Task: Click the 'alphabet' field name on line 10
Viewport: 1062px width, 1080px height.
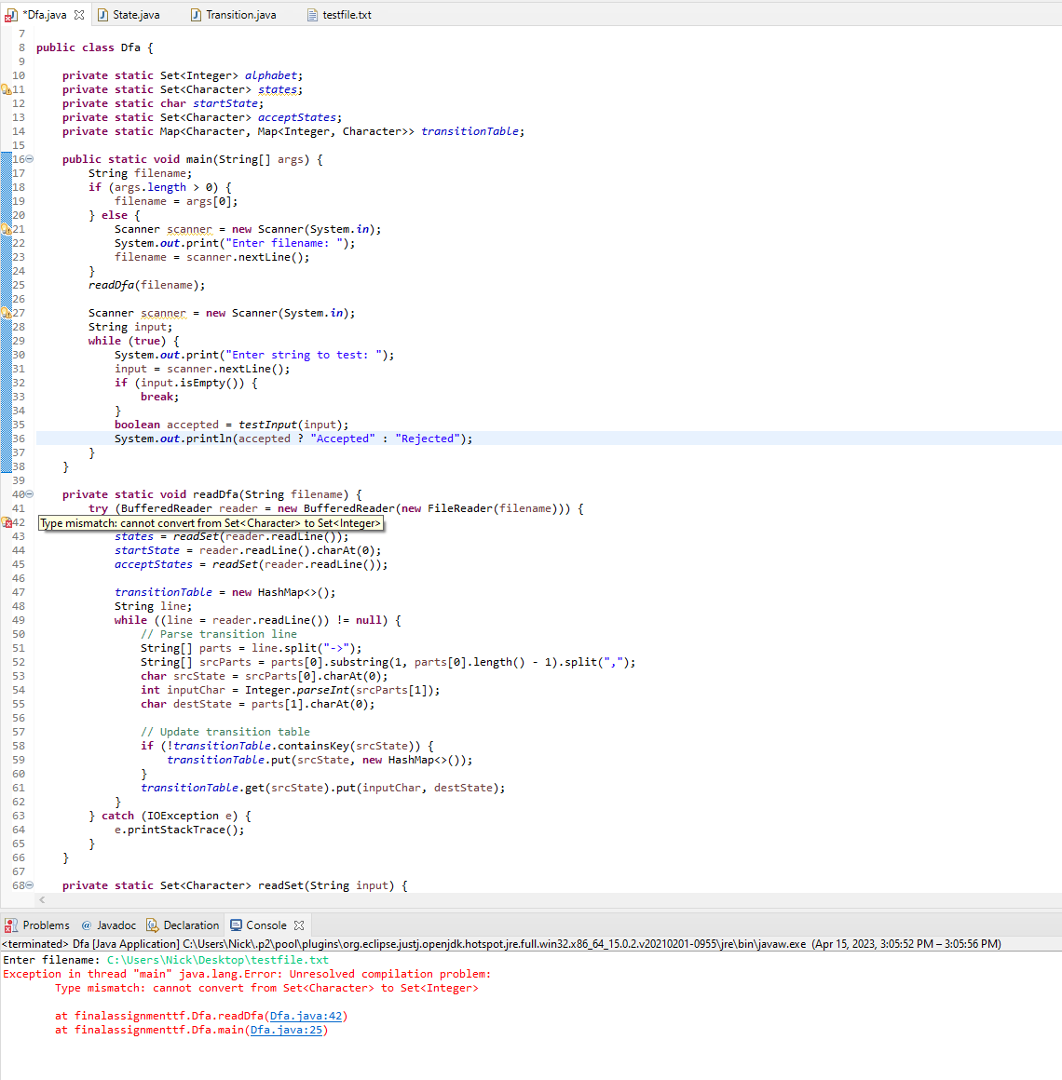Action: pyautogui.click(x=271, y=75)
